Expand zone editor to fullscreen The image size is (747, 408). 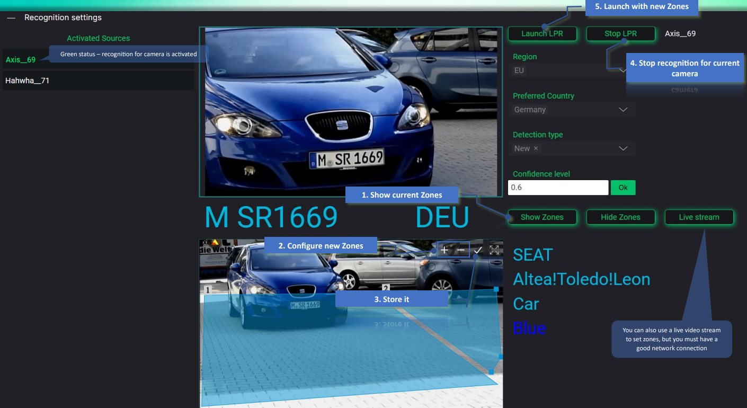coord(494,250)
